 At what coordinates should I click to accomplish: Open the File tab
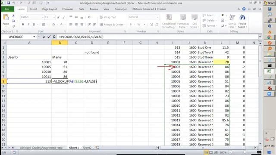click(7, 9)
